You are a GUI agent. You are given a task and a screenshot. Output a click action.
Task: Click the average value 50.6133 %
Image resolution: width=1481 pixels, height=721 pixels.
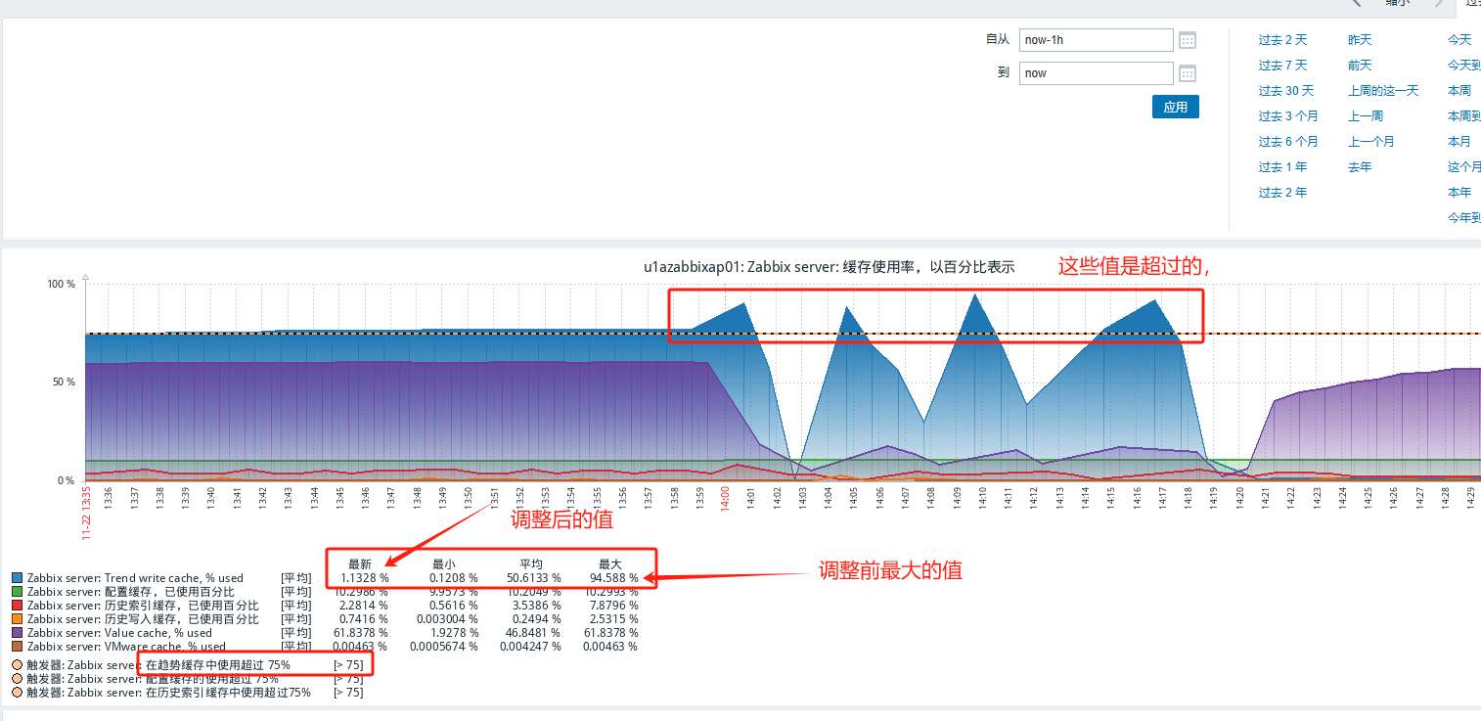click(x=533, y=578)
